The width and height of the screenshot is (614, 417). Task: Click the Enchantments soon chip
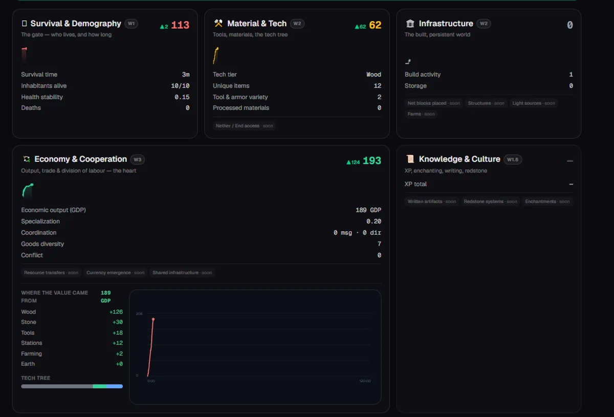pos(547,202)
